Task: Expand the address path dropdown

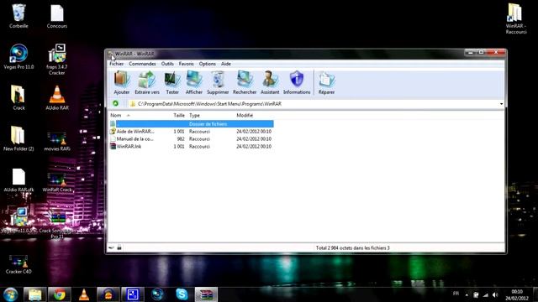Action: [501, 104]
